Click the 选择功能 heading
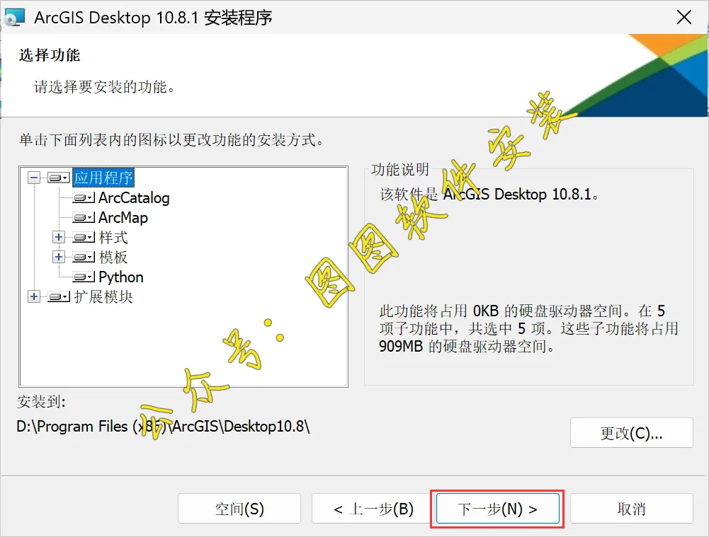 coord(50,55)
